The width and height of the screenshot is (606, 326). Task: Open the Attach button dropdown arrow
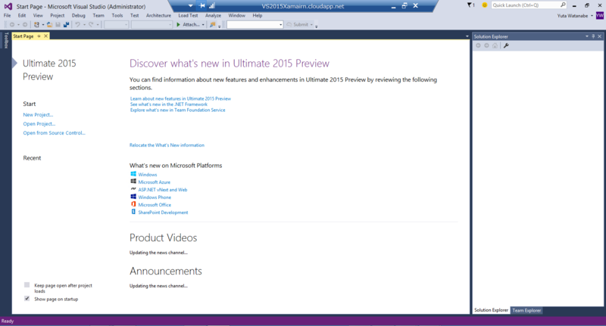tap(203, 25)
